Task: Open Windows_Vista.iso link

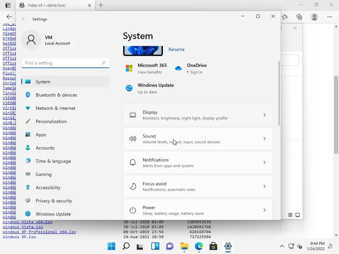Action: point(23,227)
